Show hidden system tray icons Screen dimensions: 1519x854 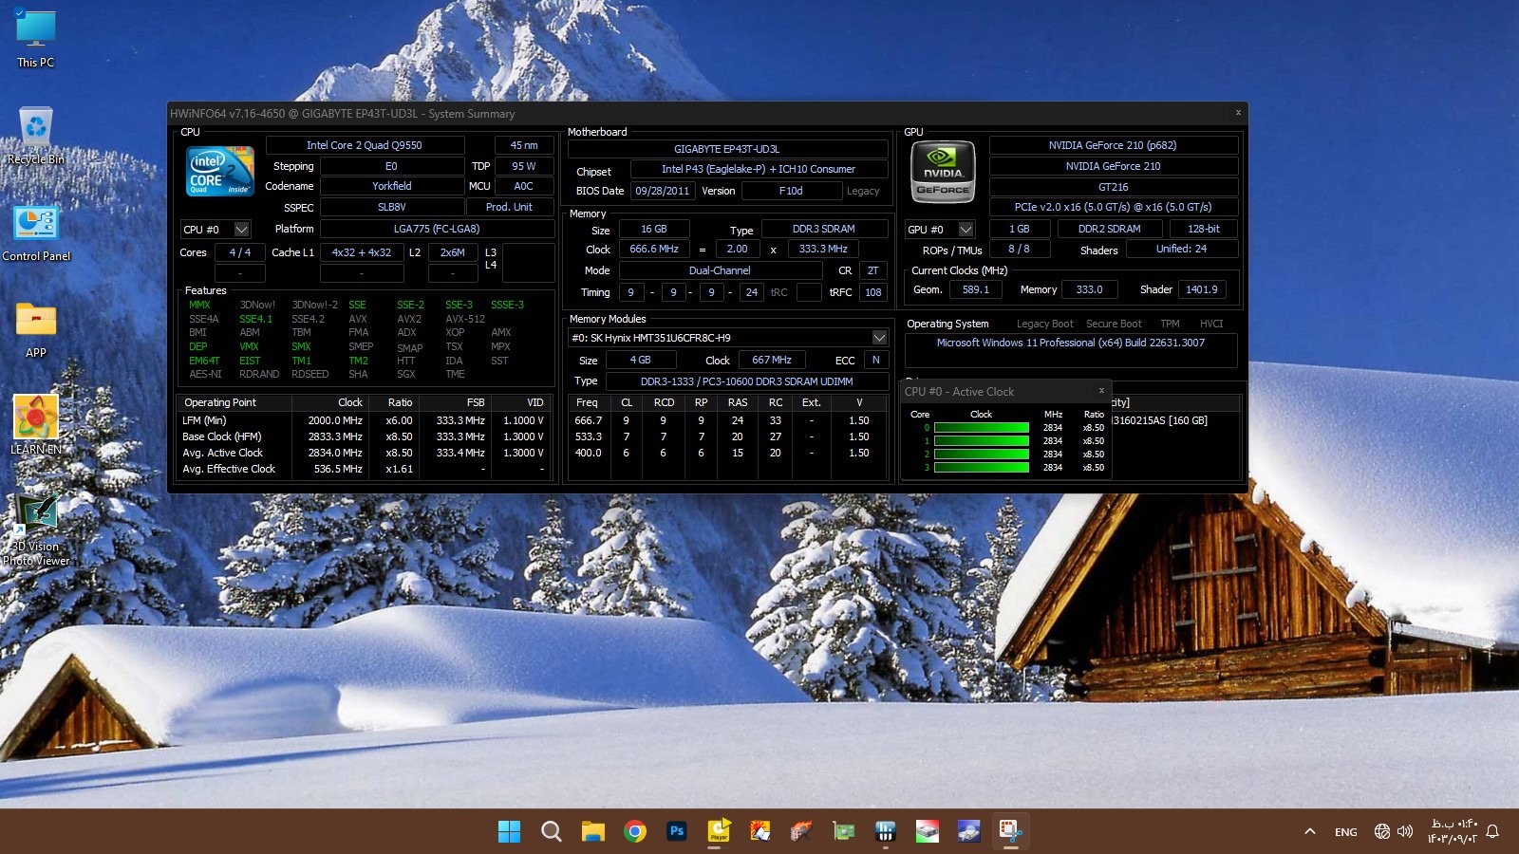1310,831
